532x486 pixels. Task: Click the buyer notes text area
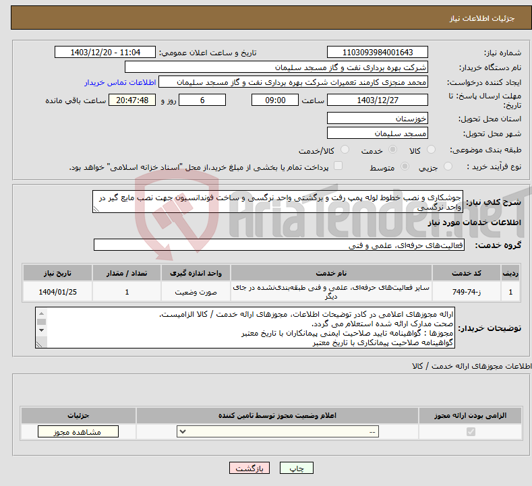(245, 328)
